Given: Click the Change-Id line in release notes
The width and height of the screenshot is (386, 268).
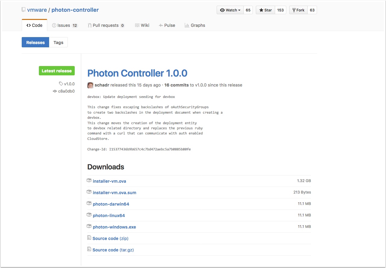Looking at the screenshot, I should click(x=139, y=149).
